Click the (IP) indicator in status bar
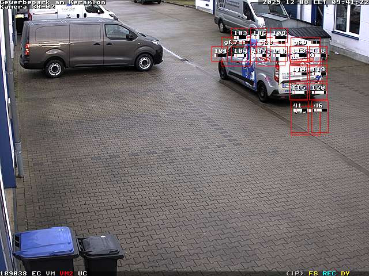 pos(294,273)
